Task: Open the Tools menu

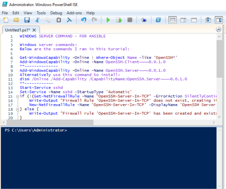Action: 41,13
